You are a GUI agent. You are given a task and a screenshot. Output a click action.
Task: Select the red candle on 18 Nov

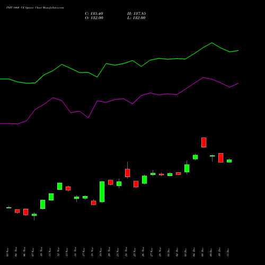(x=94, y=203)
